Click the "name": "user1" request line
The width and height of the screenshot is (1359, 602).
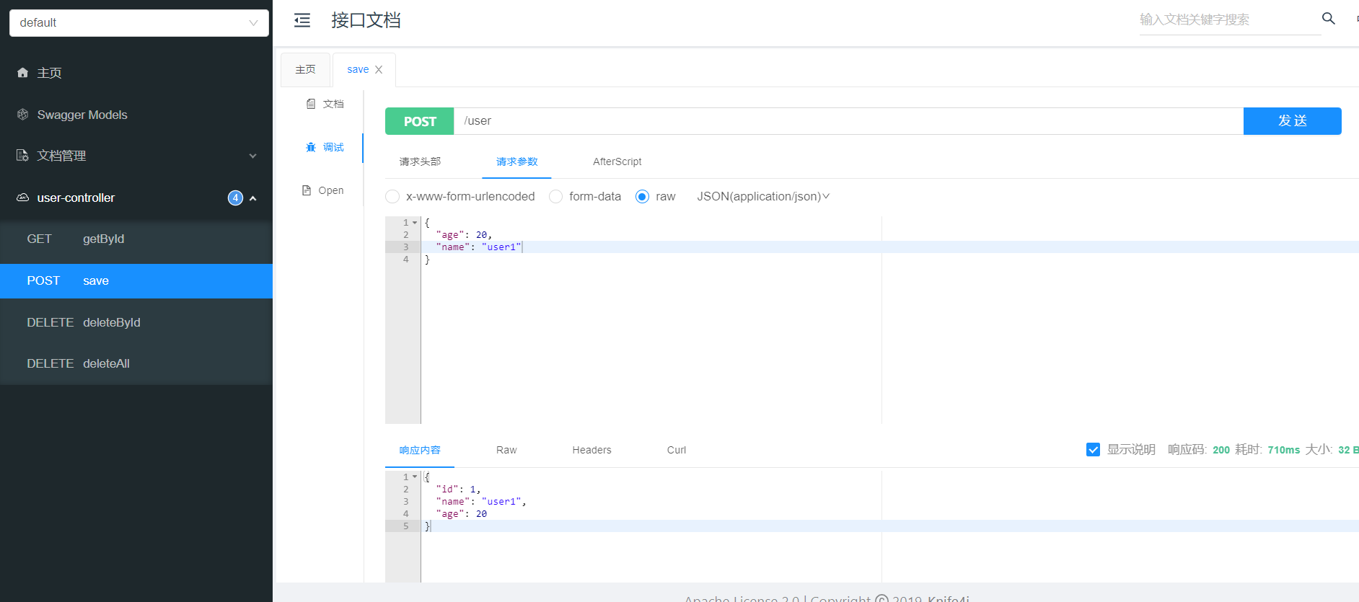click(478, 247)
